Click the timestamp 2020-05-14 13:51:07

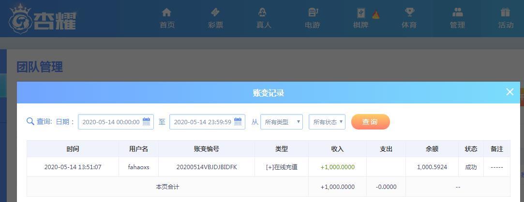pyautogui.click(x=73, y=167)
